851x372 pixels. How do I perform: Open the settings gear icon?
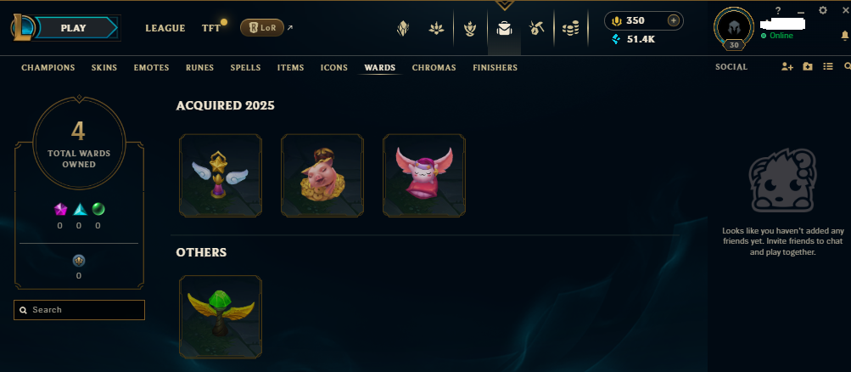[823, 10]
